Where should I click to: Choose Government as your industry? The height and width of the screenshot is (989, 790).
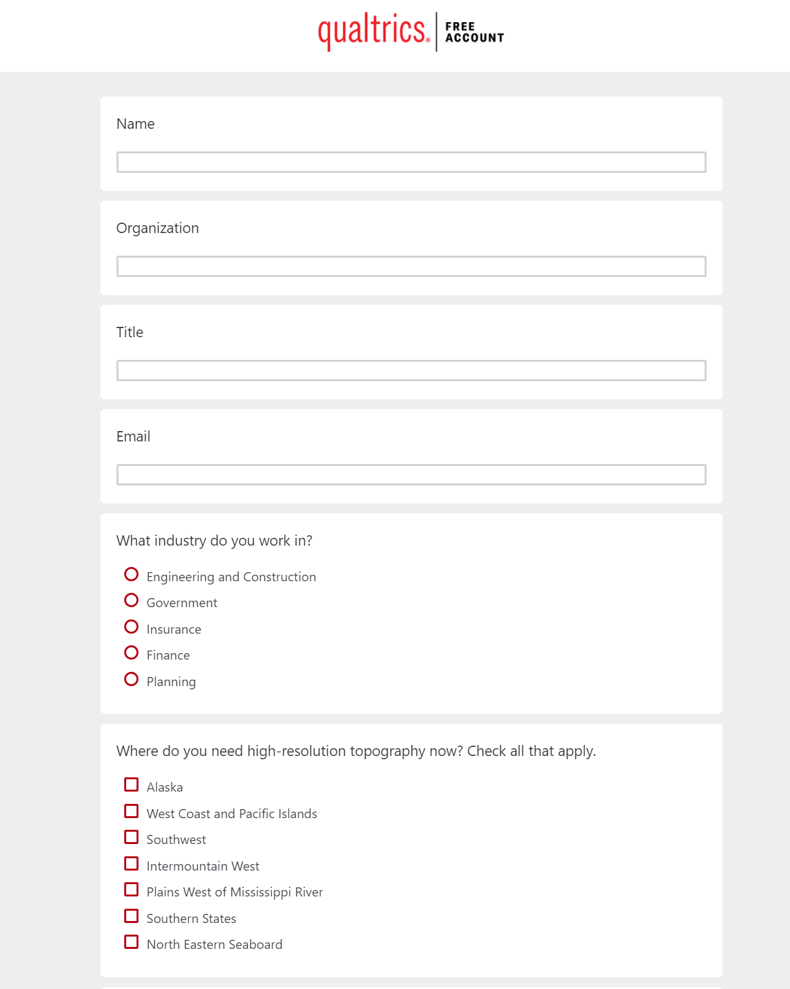(x=131, y=601)
